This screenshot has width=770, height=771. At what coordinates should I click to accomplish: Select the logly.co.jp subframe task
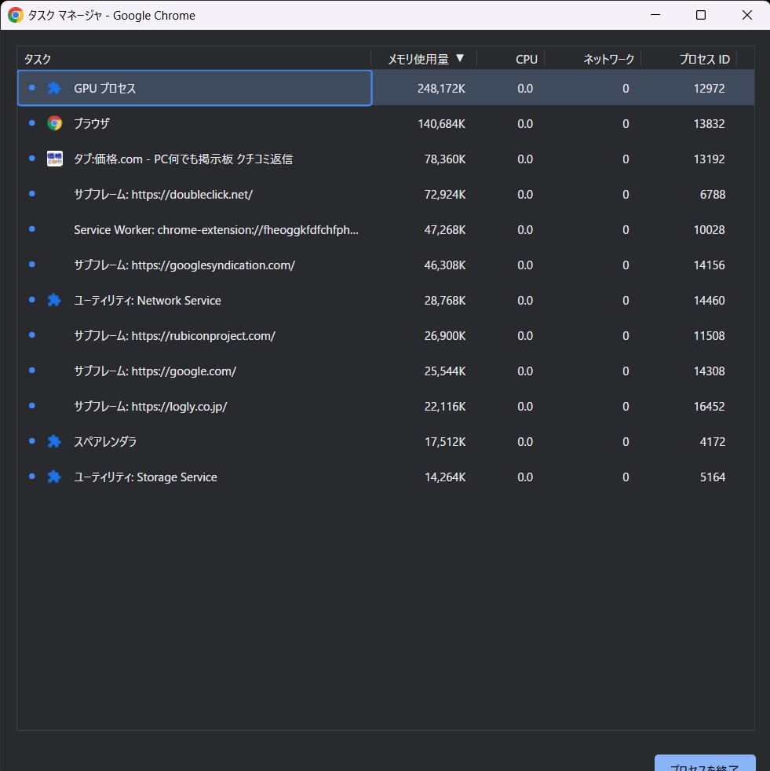click(x=386, y=407)
